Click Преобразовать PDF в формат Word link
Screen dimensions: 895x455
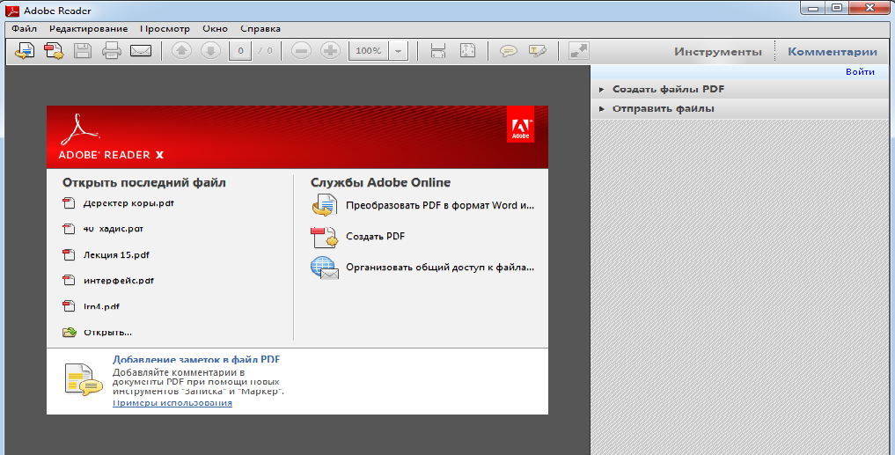[x=440, y=206]
